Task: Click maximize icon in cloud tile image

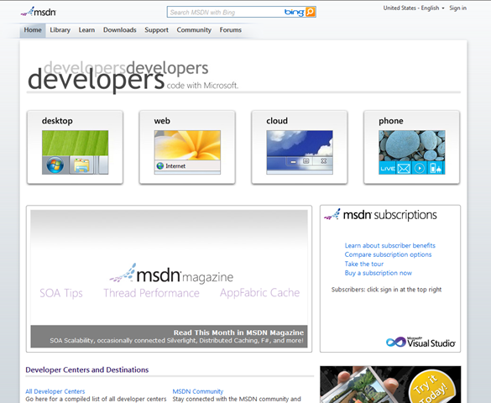Action: [x=306, y=161]
